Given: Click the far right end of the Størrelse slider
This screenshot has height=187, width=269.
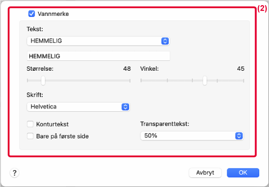Looking at the screenshot, I should [130, 80].
